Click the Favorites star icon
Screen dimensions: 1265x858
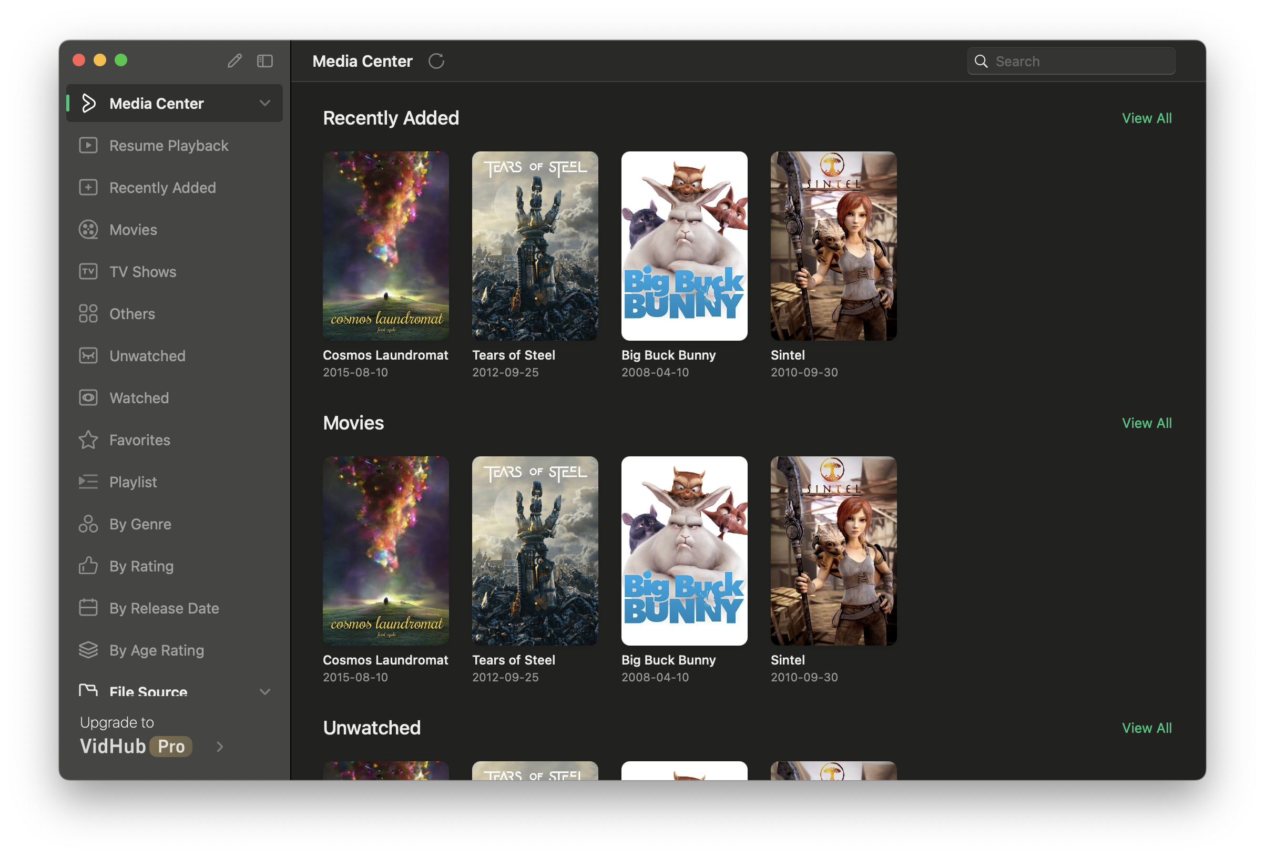(x=88, y=440)
